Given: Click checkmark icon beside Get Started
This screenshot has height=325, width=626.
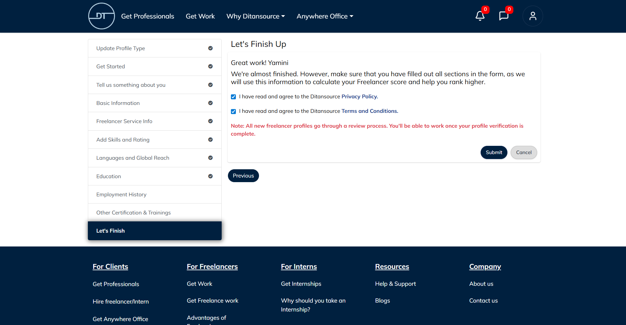Looking at the screenshot, I should pos(210,67).
